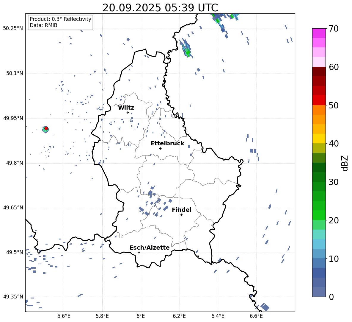Click the colorbar tick label 50
This screenshot has width=352, height=322.
click(334, 105)
